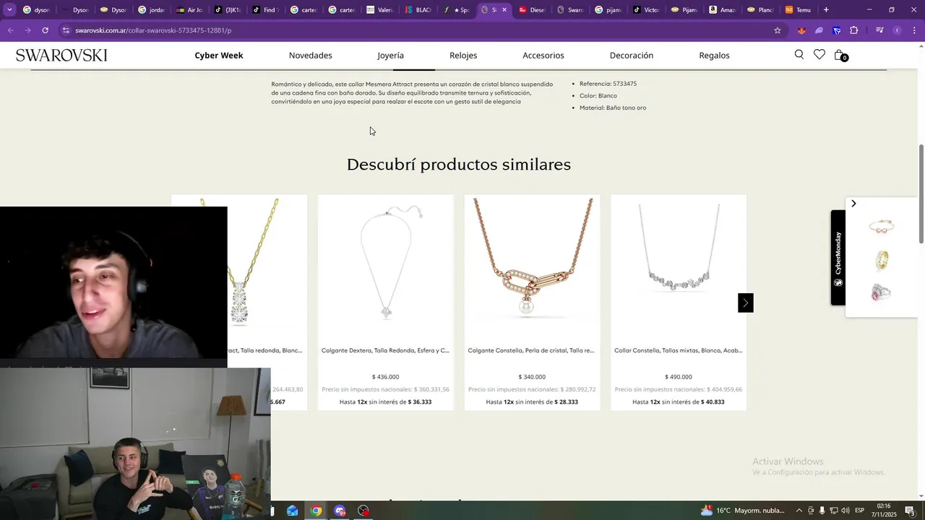Click the microphone icon in system tray
This screenshot has height=520, width=925.
822,511
